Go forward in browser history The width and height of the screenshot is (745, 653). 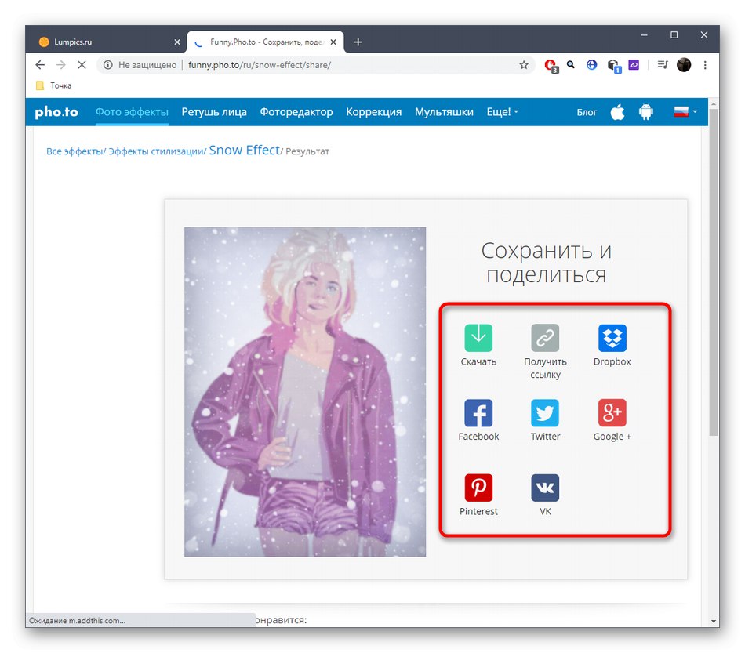point(61,64)
